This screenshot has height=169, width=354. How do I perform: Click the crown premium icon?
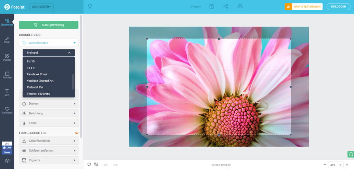pos(288,7)
